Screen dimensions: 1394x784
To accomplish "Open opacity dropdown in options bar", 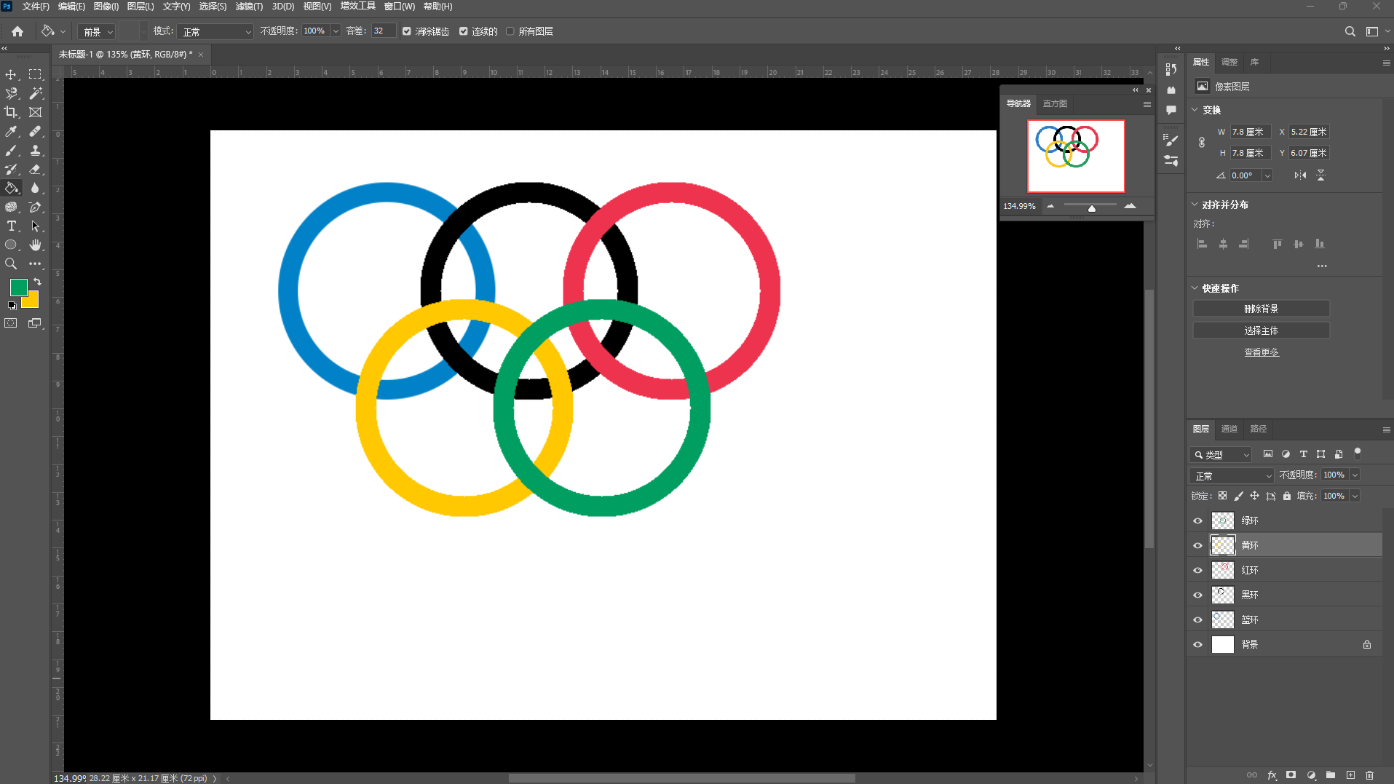I will click(336, 31).
